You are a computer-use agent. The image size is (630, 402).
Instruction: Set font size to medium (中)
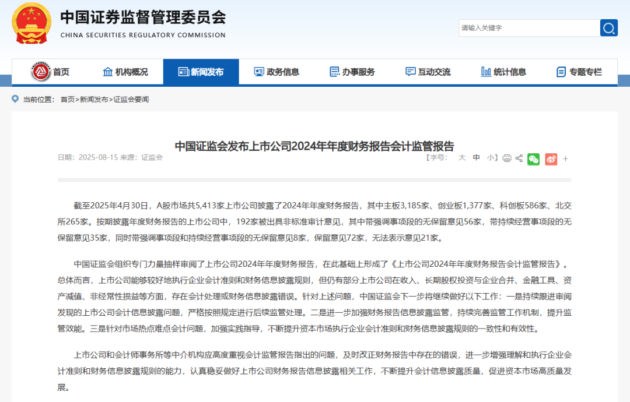[x=477, y=158]
